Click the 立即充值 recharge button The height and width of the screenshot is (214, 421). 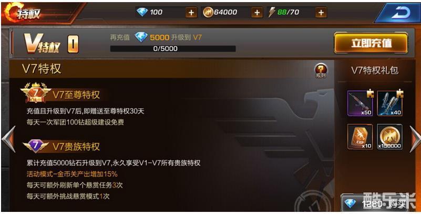[x=371, y=43]
